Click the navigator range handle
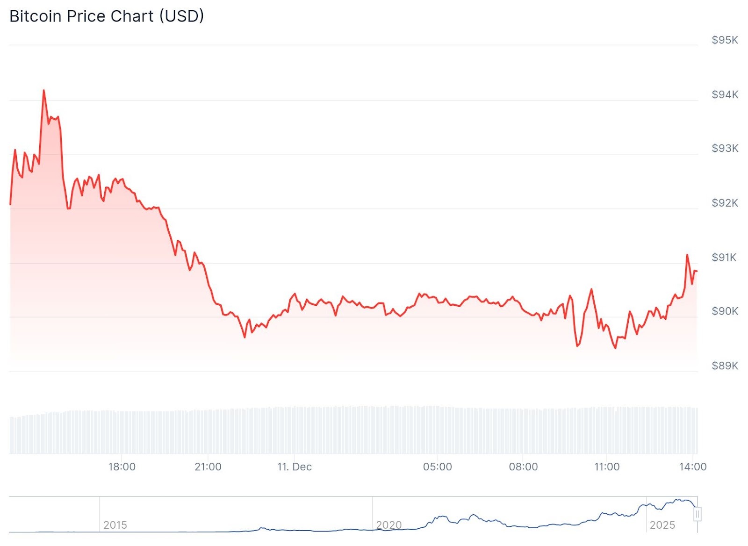 (697, 514)
